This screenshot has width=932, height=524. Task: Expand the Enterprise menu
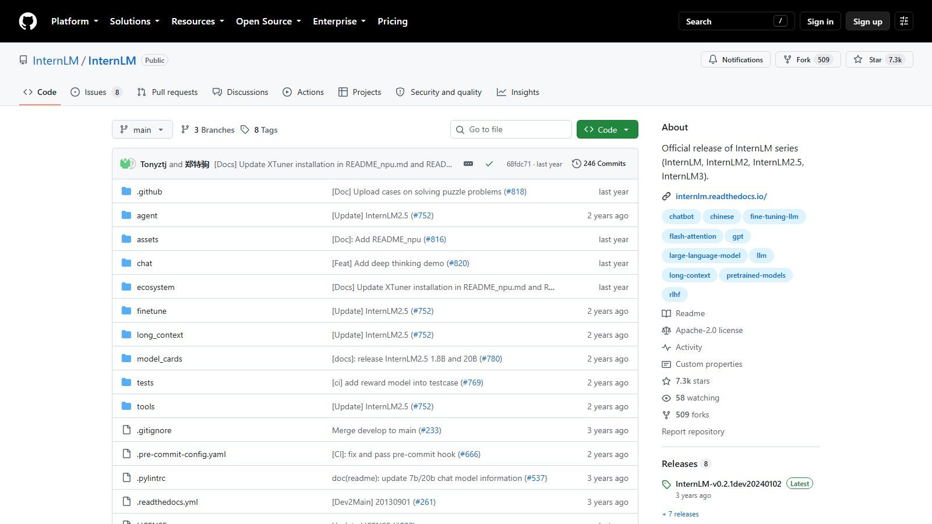point(339,22)
